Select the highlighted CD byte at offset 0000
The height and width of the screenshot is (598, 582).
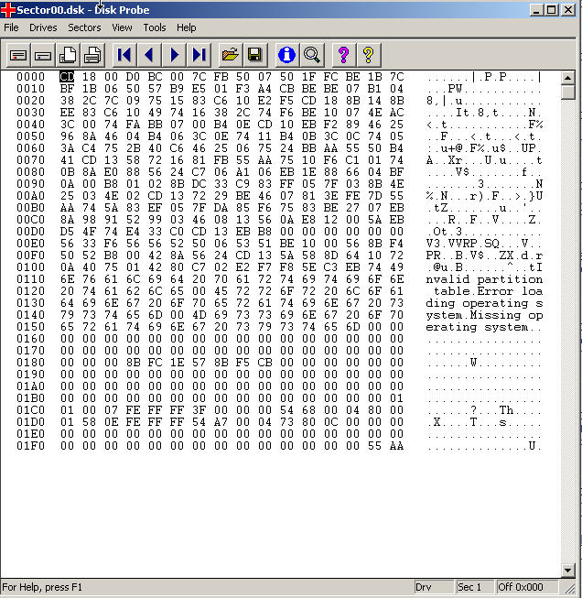[67, 77]
